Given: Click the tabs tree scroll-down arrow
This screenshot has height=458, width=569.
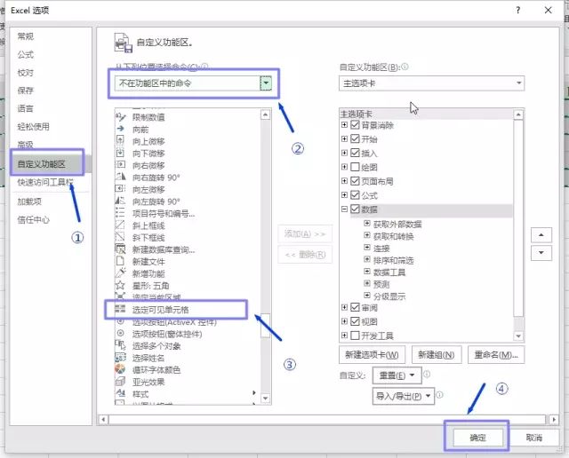Looking at the screenshot, I should tap(518, 336).
